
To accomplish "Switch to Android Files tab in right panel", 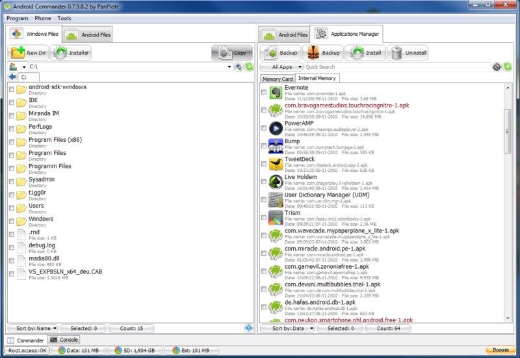I will point(285,34).
